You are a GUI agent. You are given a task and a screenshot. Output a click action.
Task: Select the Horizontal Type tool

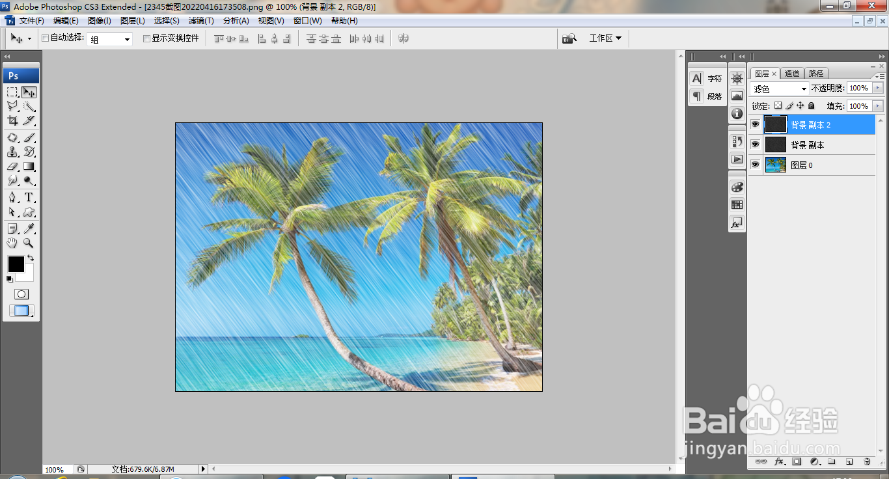coord(29,197)
